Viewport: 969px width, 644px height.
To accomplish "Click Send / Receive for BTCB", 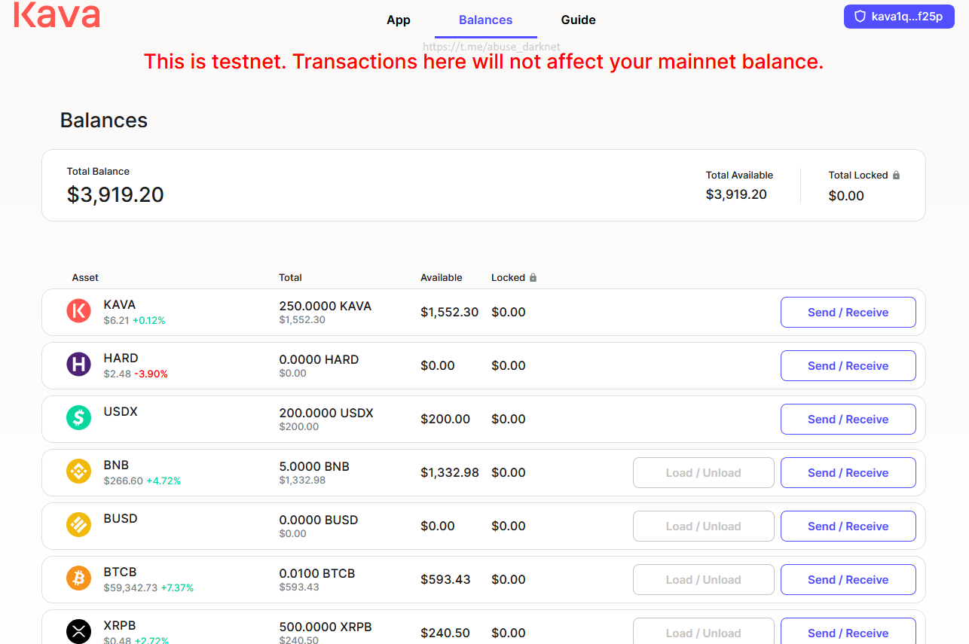I will point(848,580).
